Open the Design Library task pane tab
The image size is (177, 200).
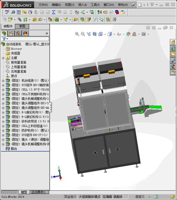(173, 48)
